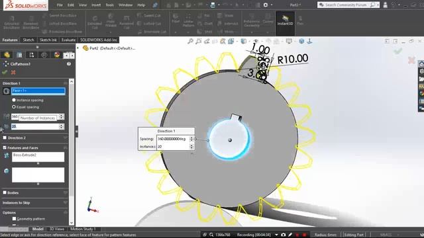Open the Tools menu
The height and width of the screenshot is (238, 424).
click(109, 5)
